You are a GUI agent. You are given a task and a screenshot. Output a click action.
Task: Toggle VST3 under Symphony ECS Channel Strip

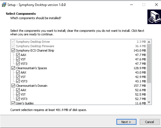(x=18, y=64)
